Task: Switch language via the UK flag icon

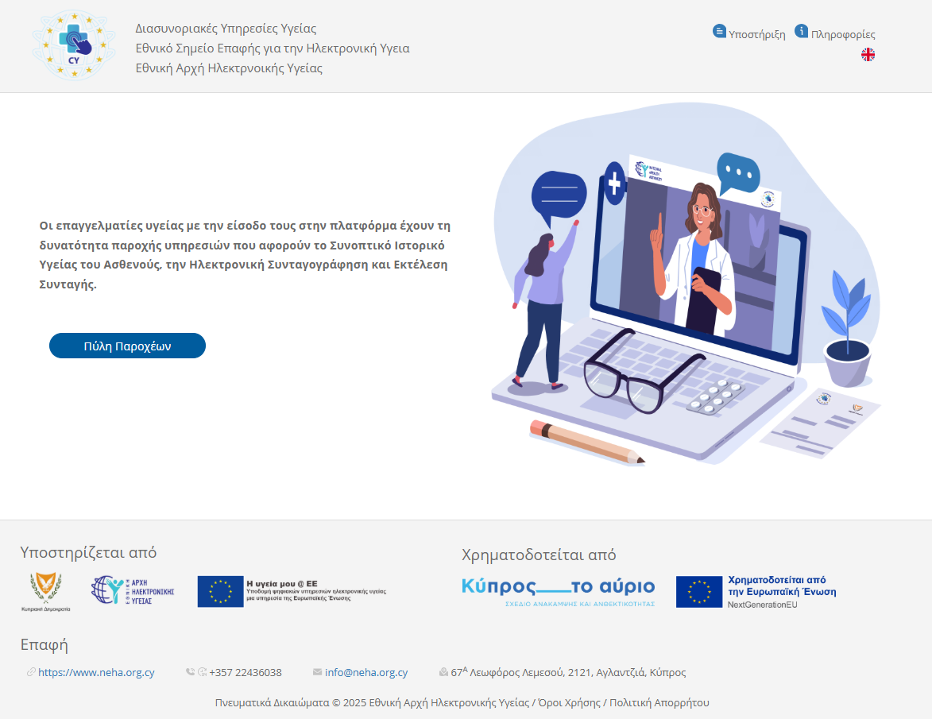Action: (x=868, y=55)
